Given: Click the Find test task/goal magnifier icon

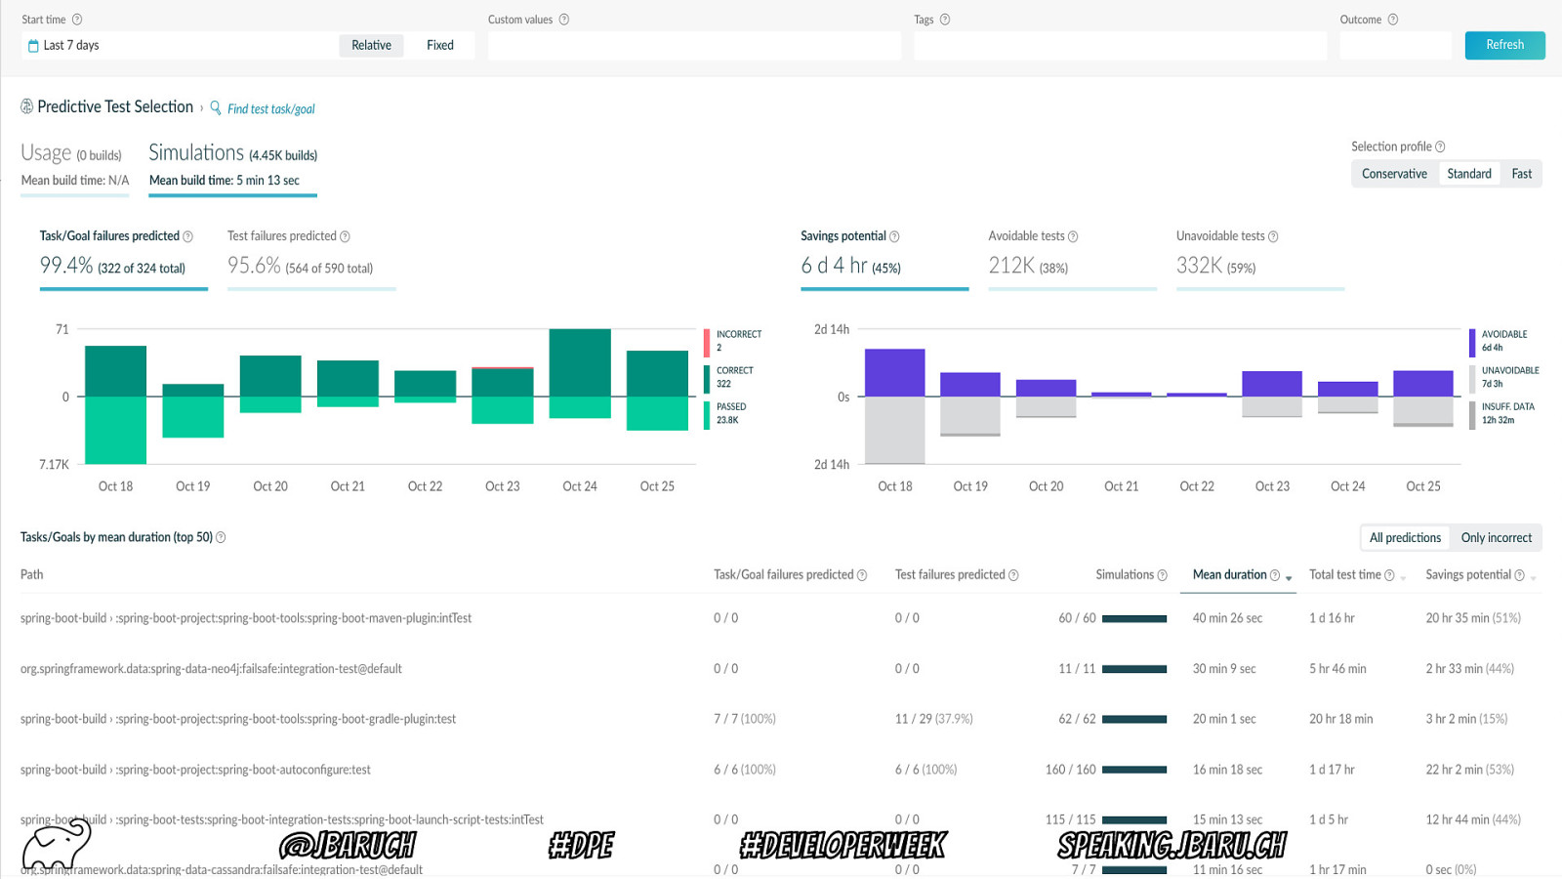Looking at the screenshot, I should [x=216, y=107].
